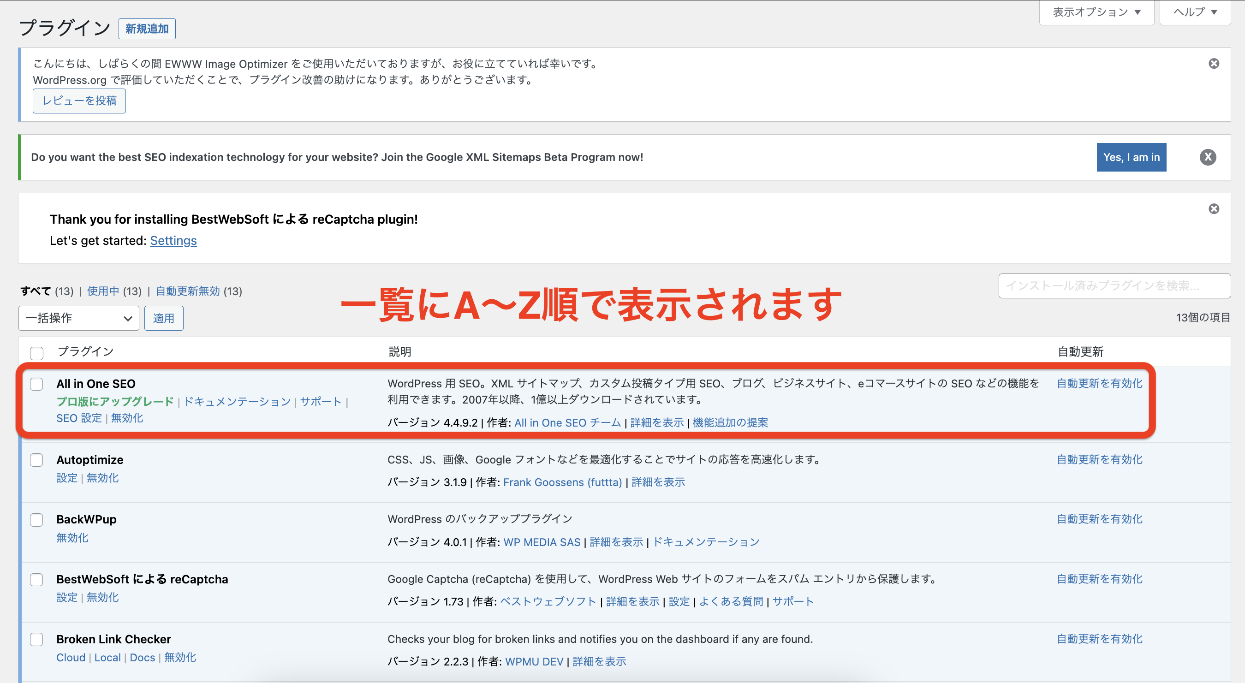
Task: View 詳細を表示 for Autoptimize
Action: (658, 482)
